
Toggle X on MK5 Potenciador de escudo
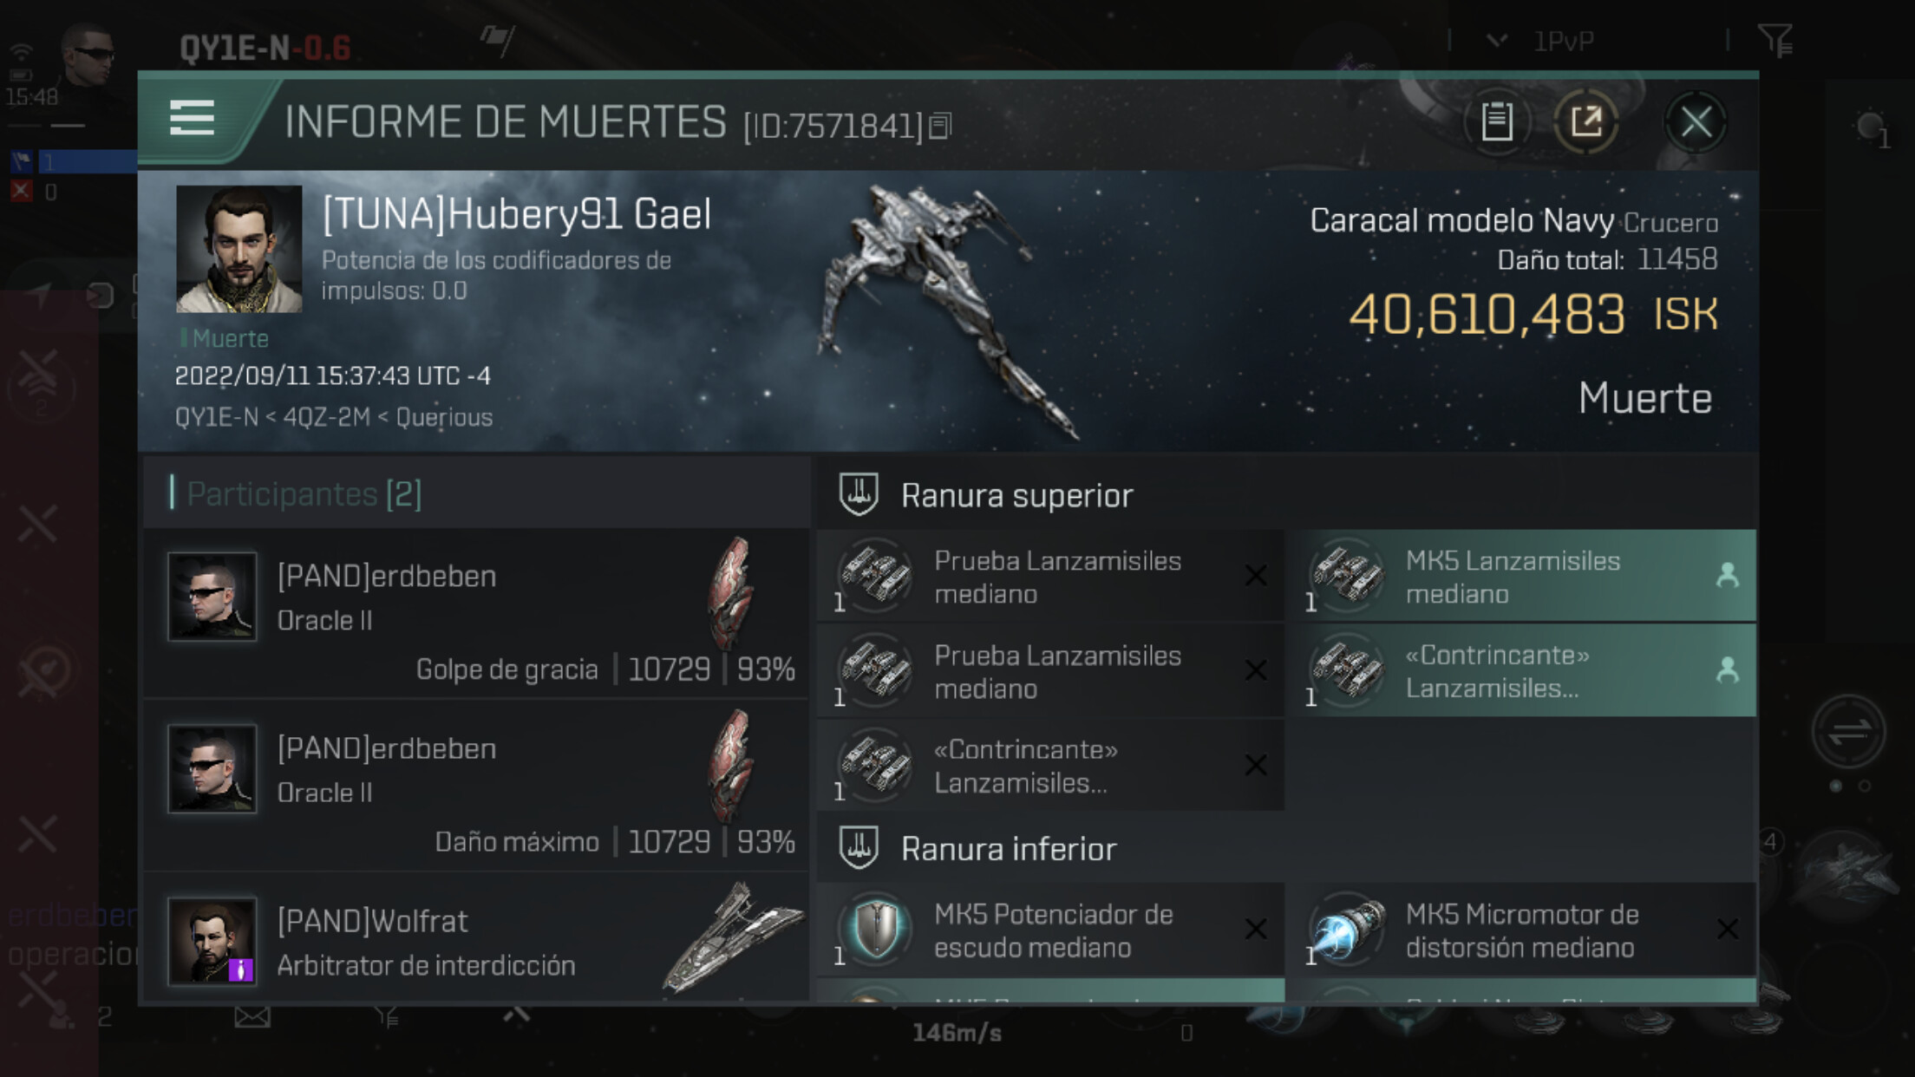(x=1256, y=930)
